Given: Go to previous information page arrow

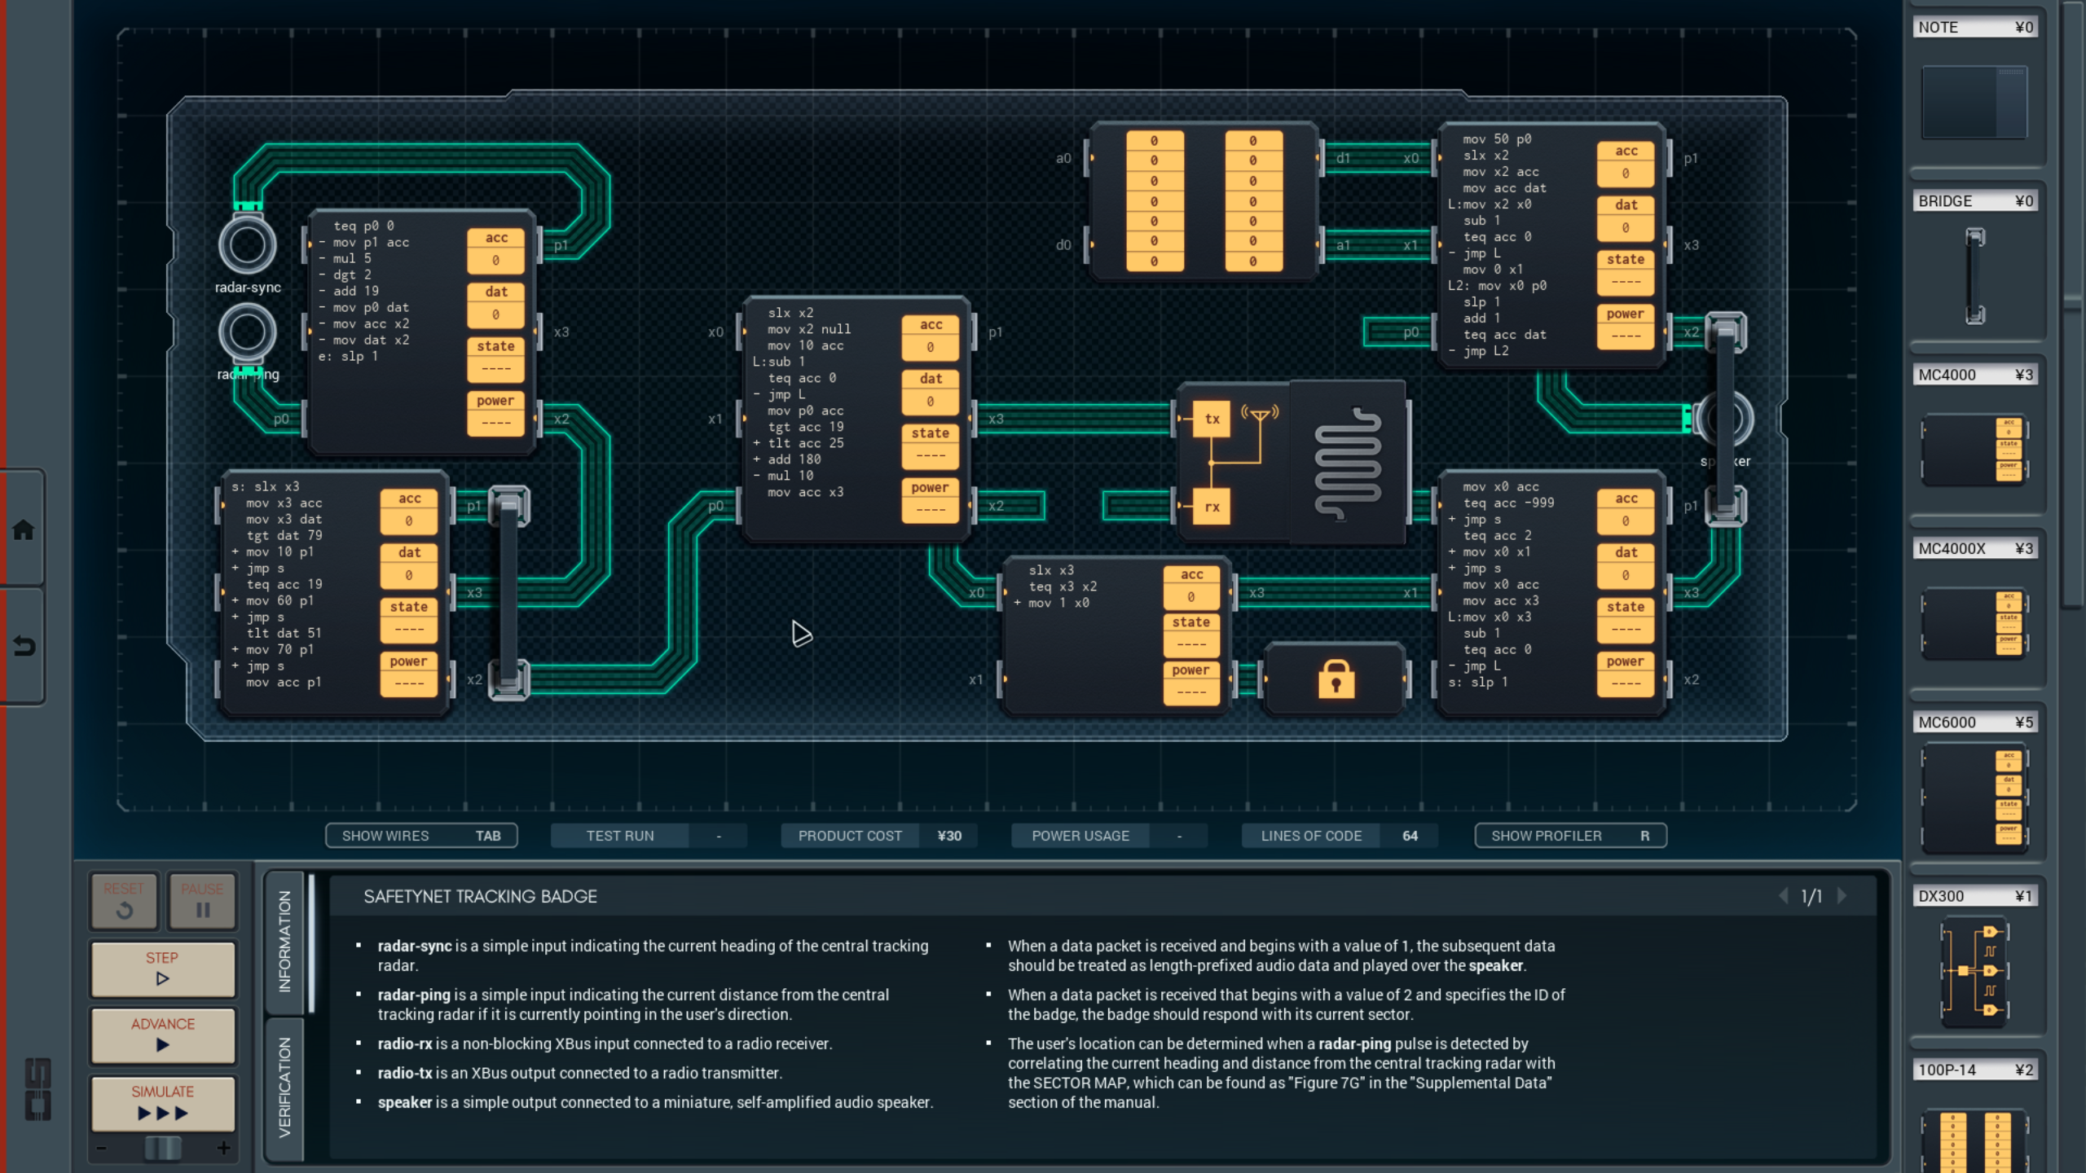Looking at the screenshot, I should [x=1784, y=896].
